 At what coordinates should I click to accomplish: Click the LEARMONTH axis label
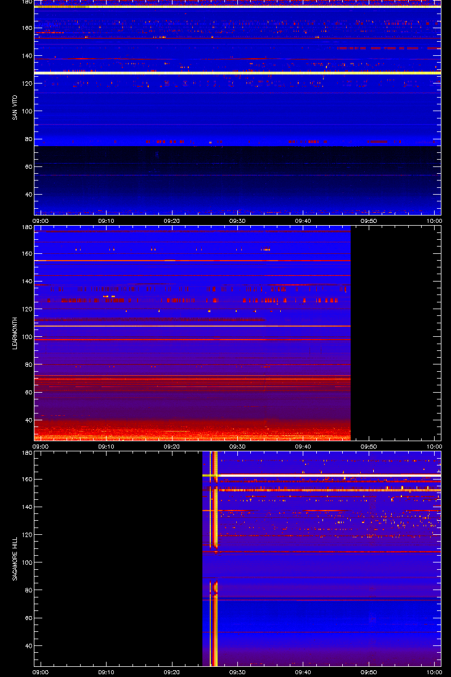coord(14,333)
